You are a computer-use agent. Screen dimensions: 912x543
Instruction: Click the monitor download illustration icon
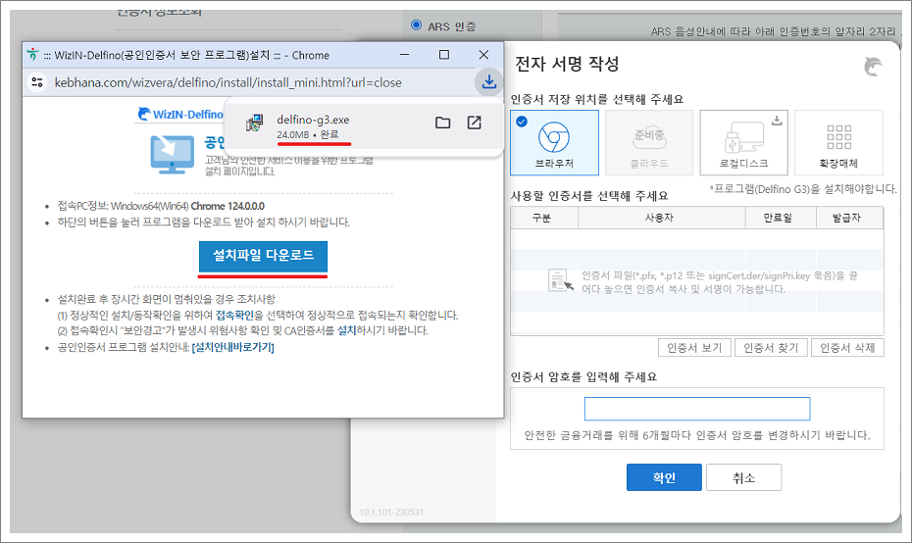[x=173, y=154]
